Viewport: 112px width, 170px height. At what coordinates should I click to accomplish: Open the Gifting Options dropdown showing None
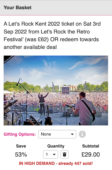[x=57, y=134]
